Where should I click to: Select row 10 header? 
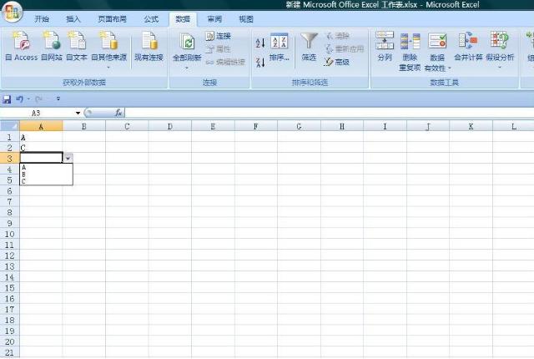click(9, 234)
